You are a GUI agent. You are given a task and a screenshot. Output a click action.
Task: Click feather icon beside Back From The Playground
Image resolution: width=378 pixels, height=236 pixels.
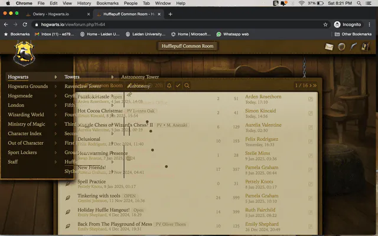pyautogui.click(x=68, y=227)
